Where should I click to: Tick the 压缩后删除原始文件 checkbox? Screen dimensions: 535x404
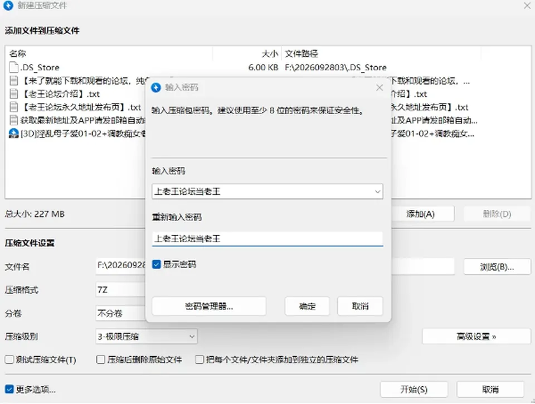[101, 359]
